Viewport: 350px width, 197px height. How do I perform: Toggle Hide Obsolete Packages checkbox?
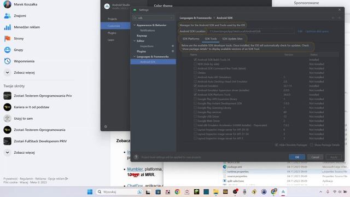click(x=276, y=145)
